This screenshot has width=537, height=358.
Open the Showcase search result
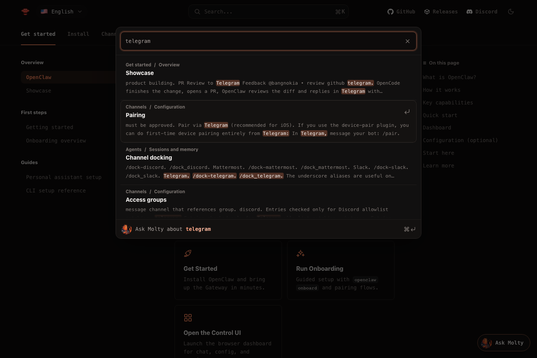point(268,79)
